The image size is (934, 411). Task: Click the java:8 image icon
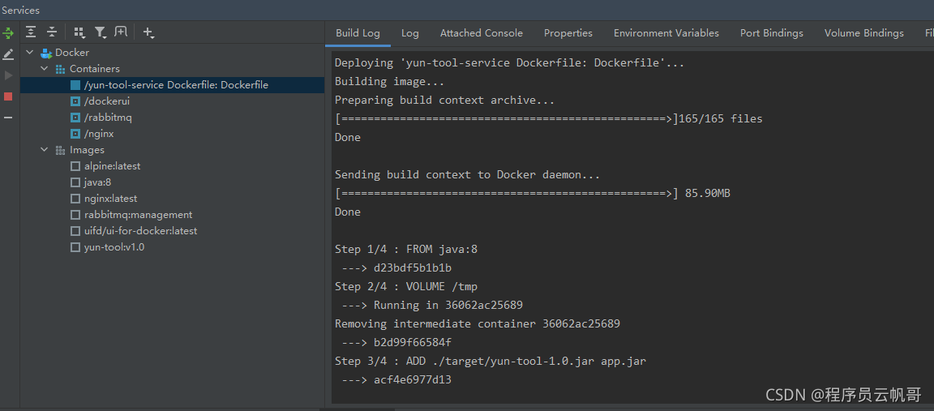tap(75, 182)
